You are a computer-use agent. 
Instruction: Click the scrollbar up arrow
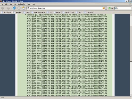point(131,15)
